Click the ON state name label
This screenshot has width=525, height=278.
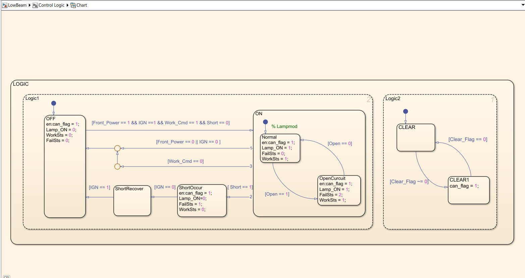click(259, 114)
